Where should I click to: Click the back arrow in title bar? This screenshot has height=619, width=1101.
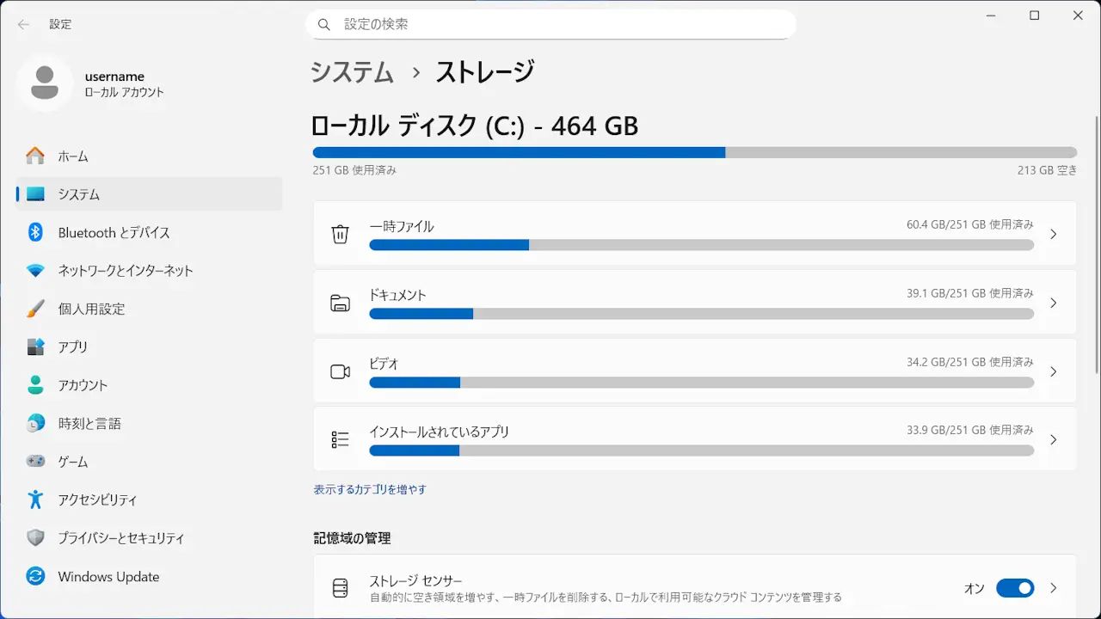pos(23,24)
